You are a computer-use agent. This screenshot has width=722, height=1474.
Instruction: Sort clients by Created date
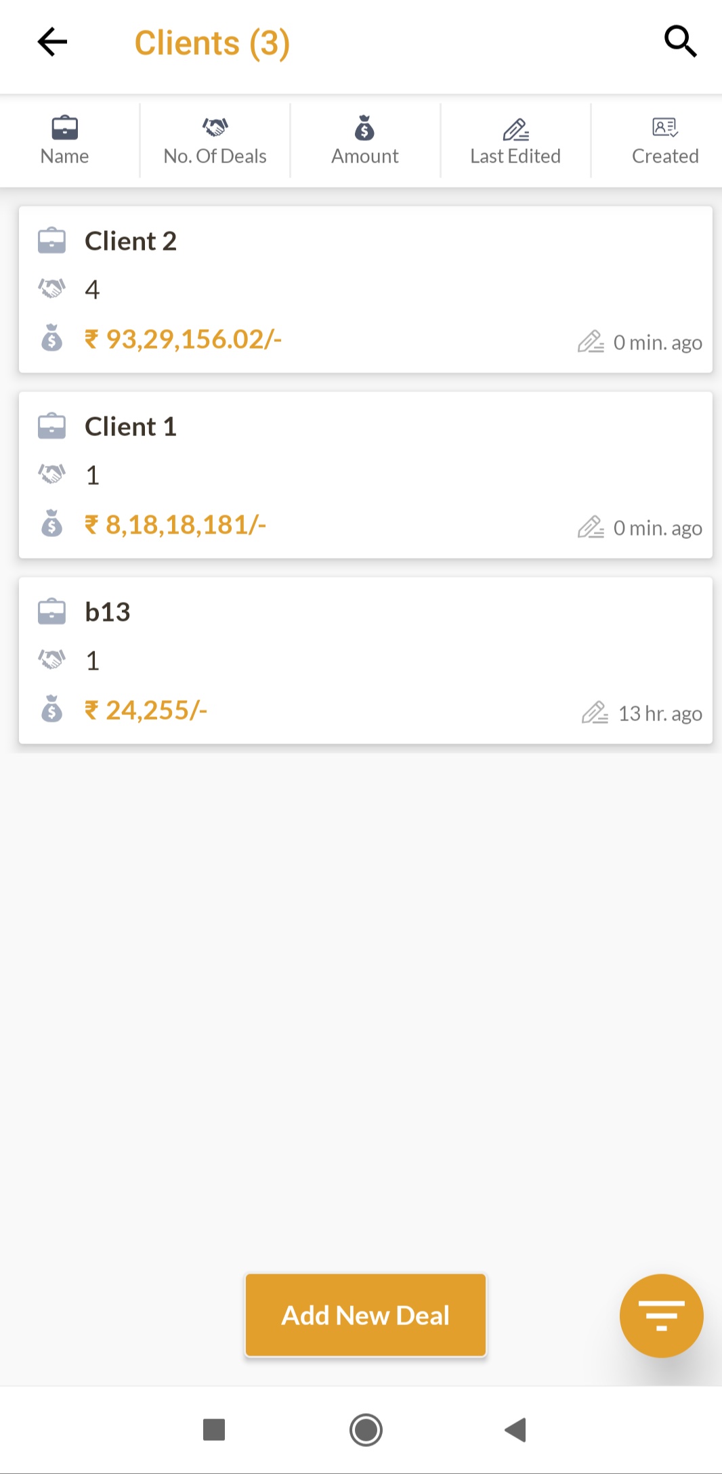point(665,141)
